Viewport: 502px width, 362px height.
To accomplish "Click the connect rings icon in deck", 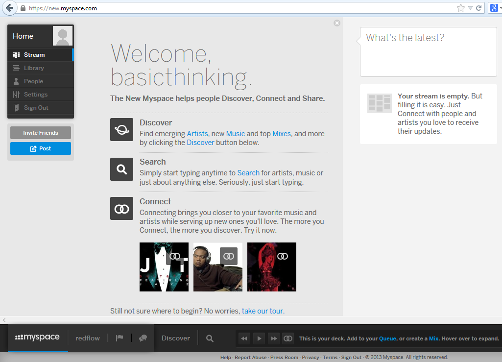I will click(288, 338).
